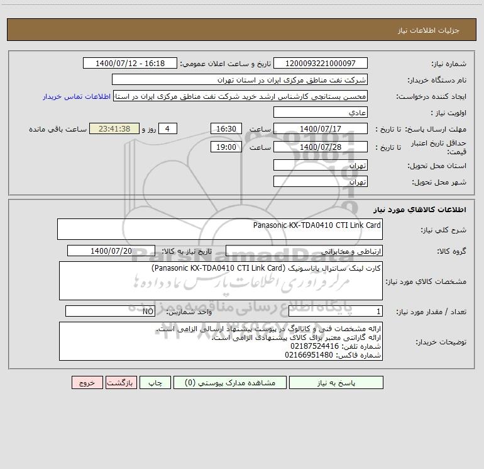Image resolution: width=484 pixels, height=469 pixels.
Task: Click text 'ساعت باقی مانده'
Action: (58, 129)
